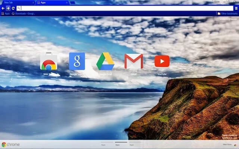Switch to the New Tab tab
Image resolution: width=239 pixels, height=149 pixels.
coord(18,3)
